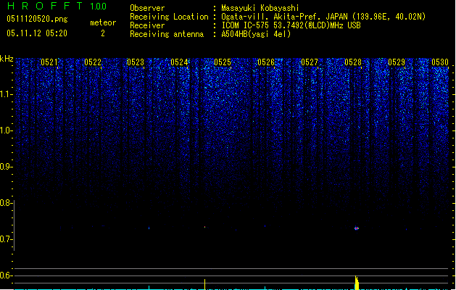Click the meteor count label
Screen dimensions: 456x290
tap(103, 22)
